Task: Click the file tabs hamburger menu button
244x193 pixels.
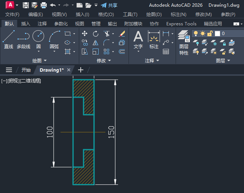Action: pyautogui.click(x=9, y=70)
